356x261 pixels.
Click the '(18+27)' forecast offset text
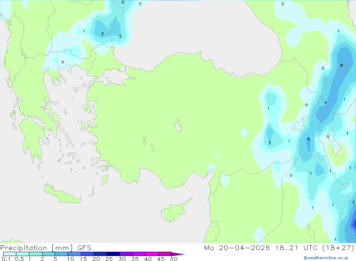coord(338,247)
